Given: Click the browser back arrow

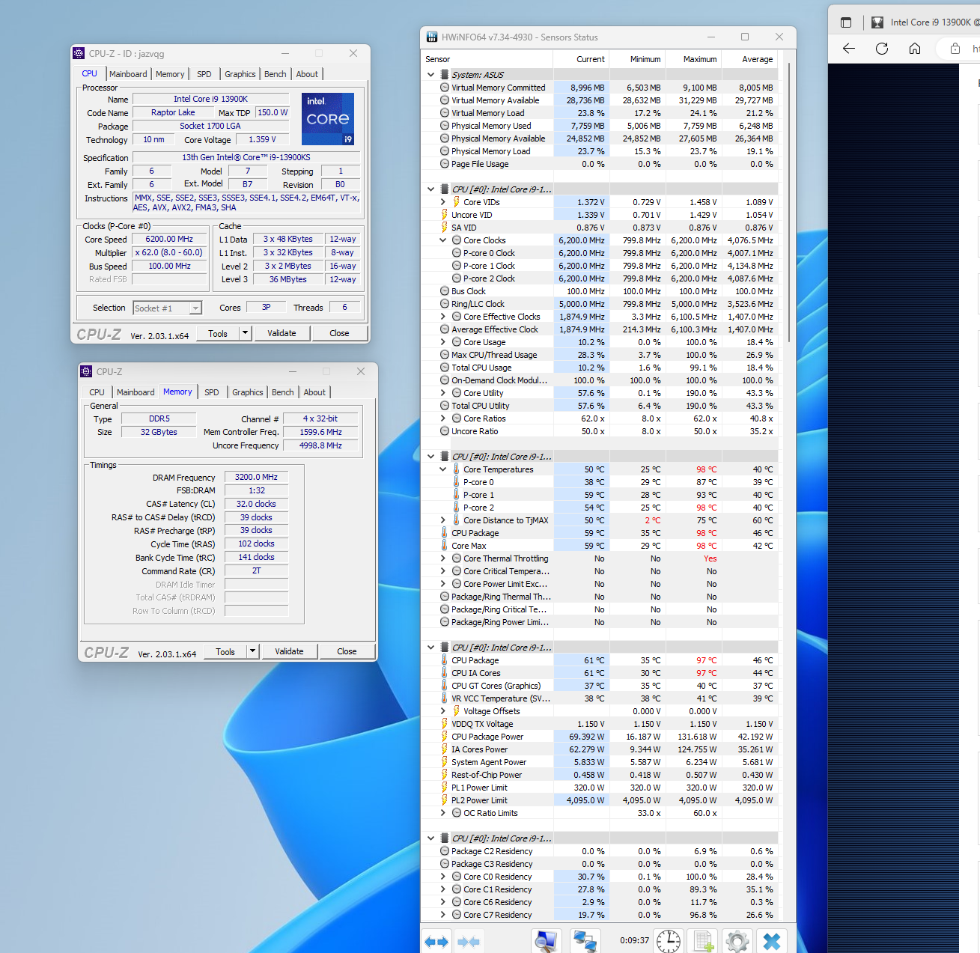Looking at the screenshot, I should [849, 49].
